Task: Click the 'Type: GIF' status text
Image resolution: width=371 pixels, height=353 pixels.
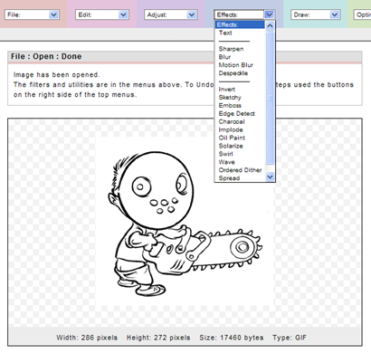Action: coord(290,338)
